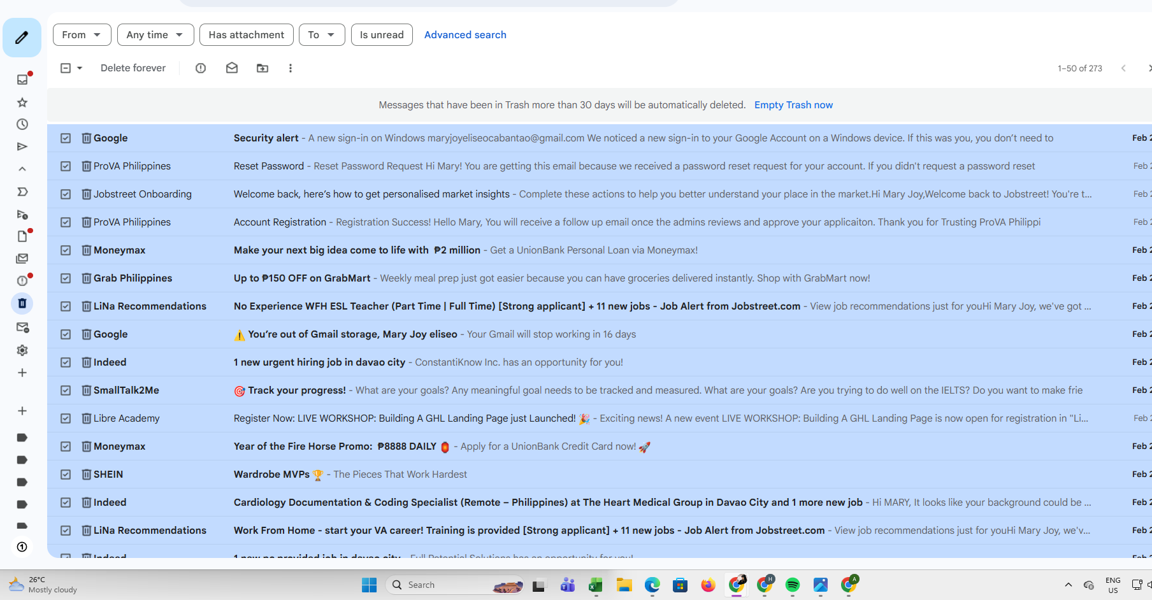Click the Move to folder icon
1152x600 pixels.
pyautogui.click(x=263, y=68)
